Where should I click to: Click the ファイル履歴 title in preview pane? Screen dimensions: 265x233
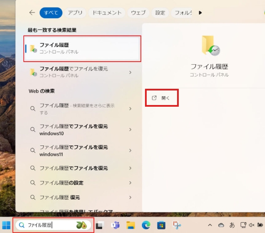click(209, 67)
